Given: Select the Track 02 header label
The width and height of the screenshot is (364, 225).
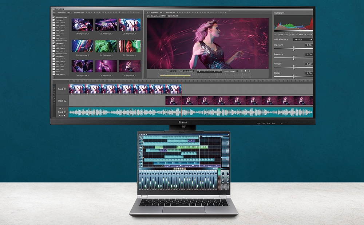Looking at the screenshot, I should (x=62, y=100).
